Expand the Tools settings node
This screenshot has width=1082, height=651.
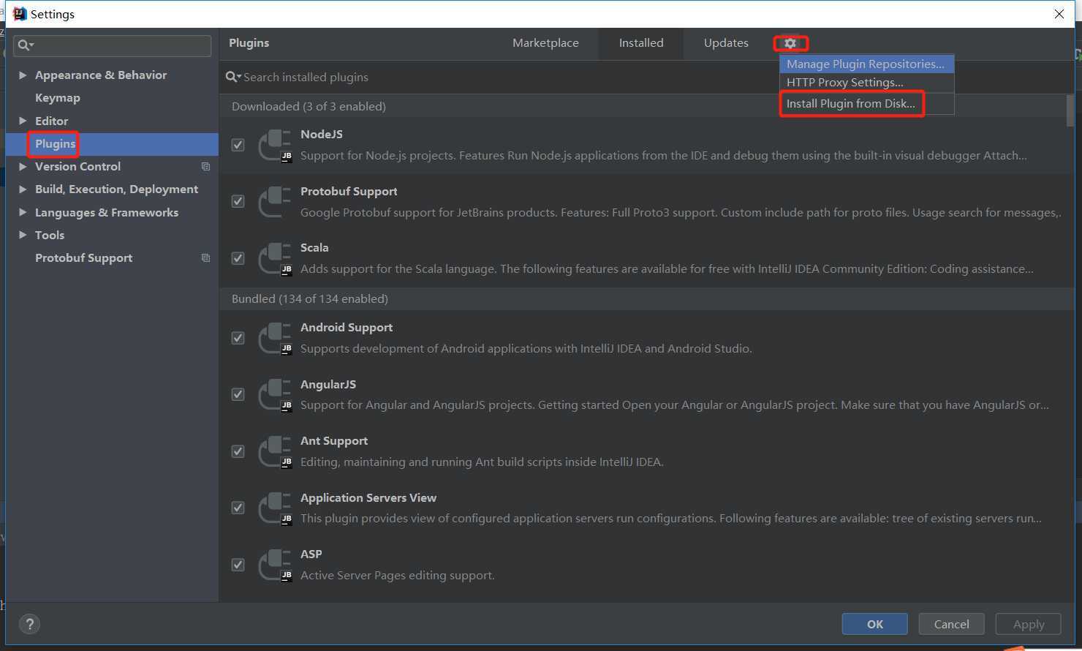click(23, 235)
